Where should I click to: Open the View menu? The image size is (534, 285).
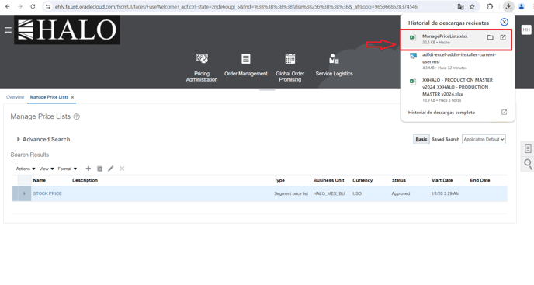47,169
